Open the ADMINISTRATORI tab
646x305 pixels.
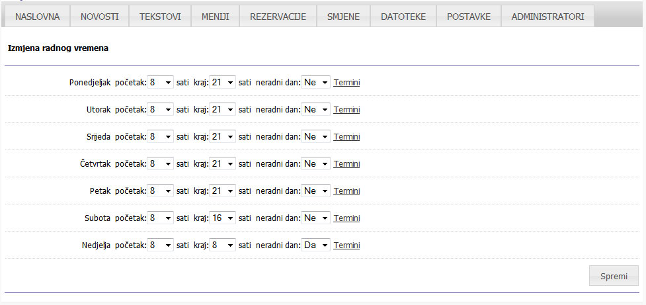click(x=547, y=17)
